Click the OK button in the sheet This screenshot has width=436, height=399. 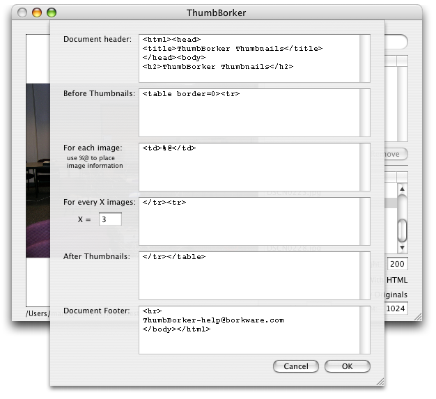[348, 366]
